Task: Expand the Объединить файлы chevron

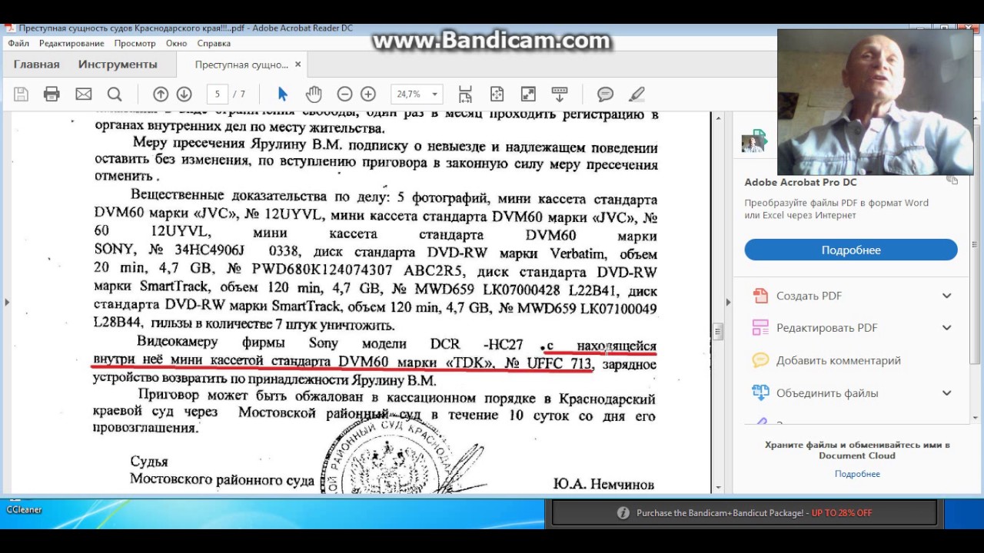Action: pyautogui.click(x=946, y=392)
